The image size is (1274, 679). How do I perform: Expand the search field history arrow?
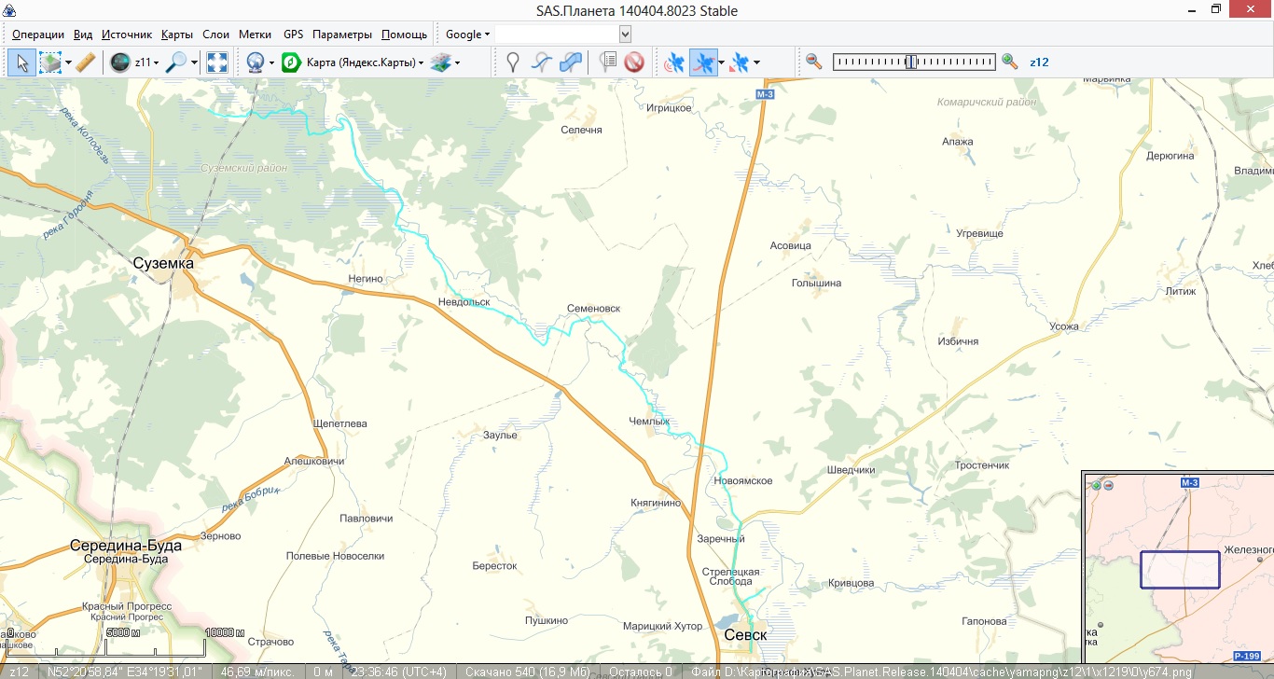coord(625,35)
